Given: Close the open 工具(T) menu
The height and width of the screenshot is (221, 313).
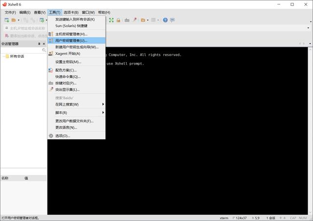Looking at the screenshot, I should 55,12.
